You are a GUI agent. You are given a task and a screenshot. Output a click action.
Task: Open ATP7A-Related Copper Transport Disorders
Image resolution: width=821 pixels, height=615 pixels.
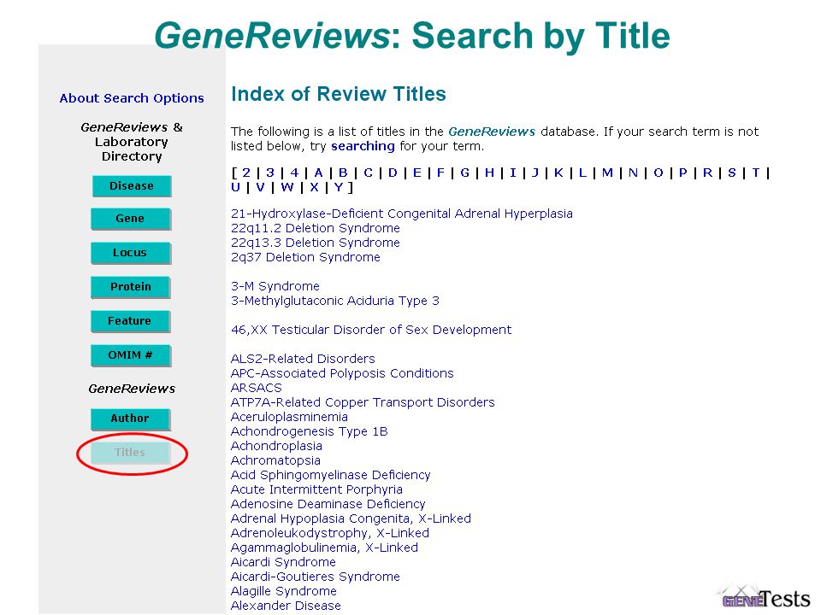pos(363,402)
